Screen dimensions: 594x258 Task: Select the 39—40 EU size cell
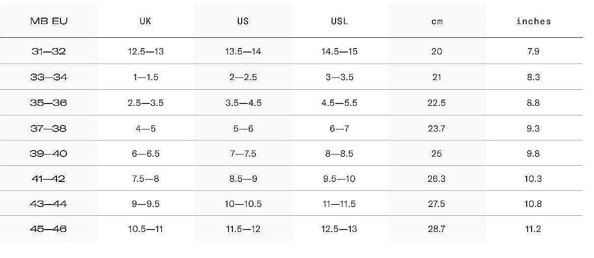49,154
